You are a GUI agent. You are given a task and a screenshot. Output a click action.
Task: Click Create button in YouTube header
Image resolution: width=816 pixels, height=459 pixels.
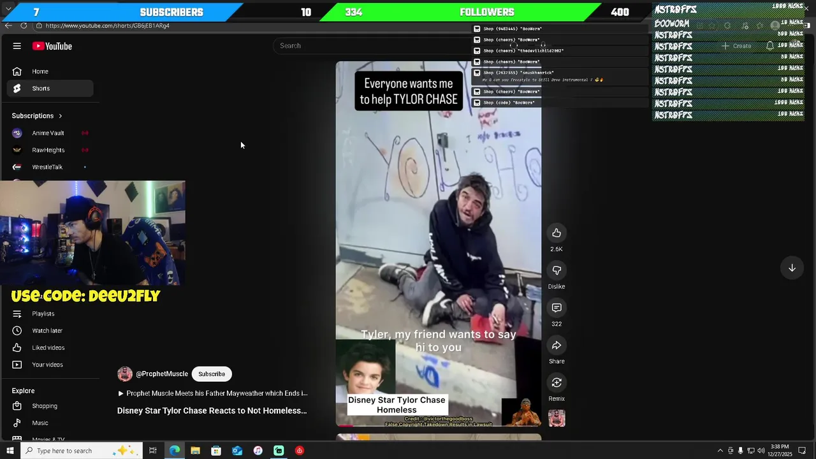(736, 46)
